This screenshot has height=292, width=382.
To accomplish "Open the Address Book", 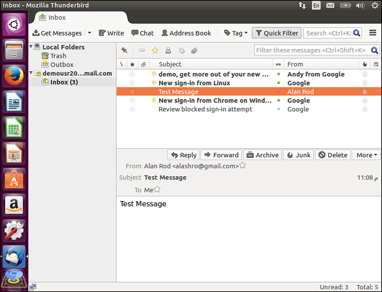I will coord(186,33).
